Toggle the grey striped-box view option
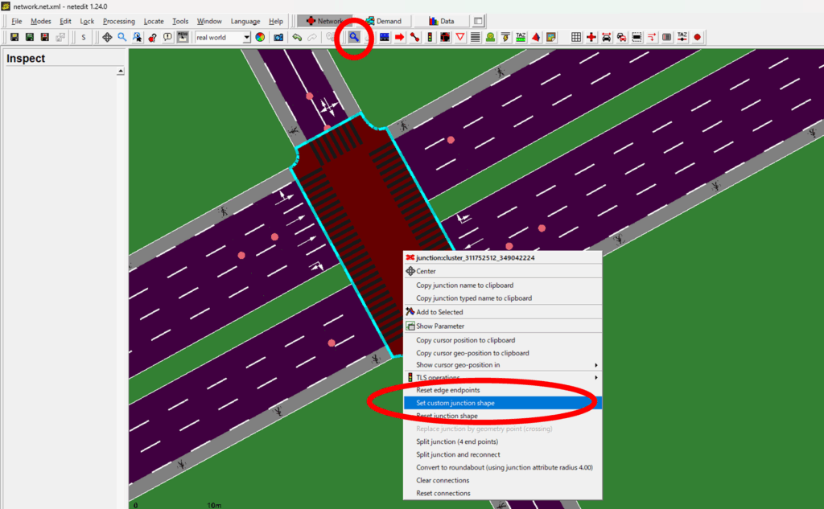This screenshot has width=824, height=509. (667, 37)
